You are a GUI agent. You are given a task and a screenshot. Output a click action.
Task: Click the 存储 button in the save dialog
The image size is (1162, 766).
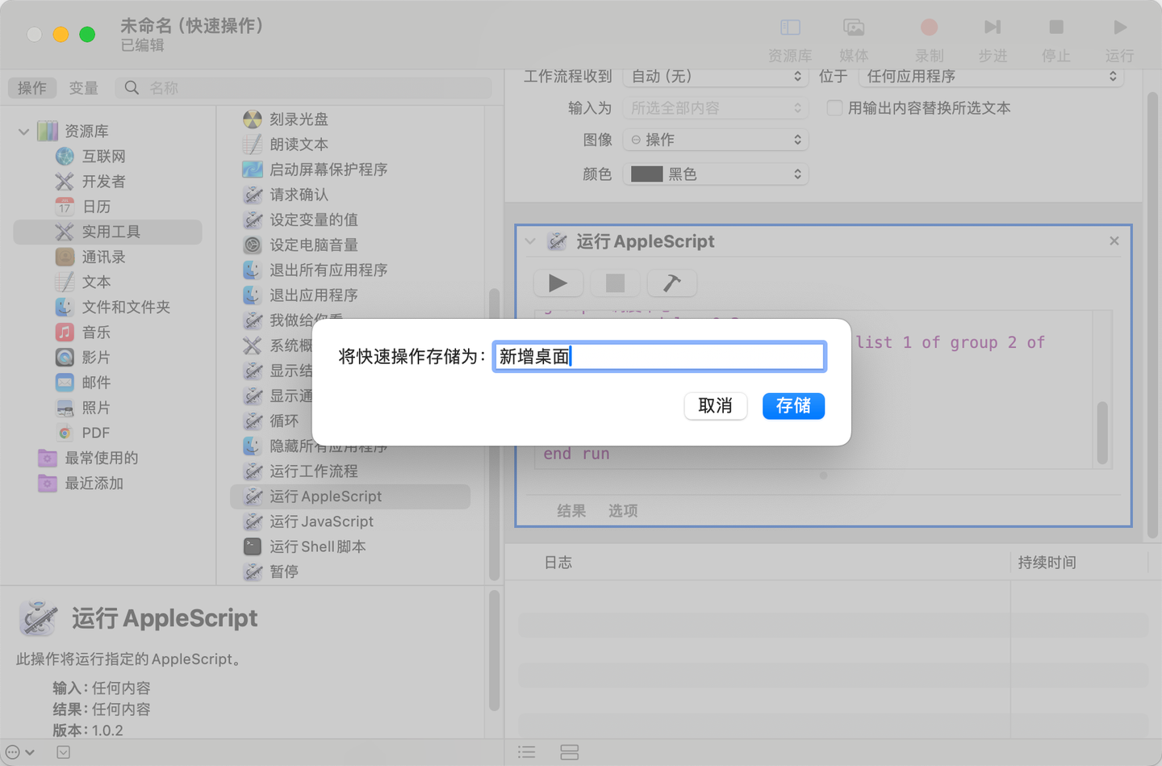pyautogui.click(x=793, y=406)
